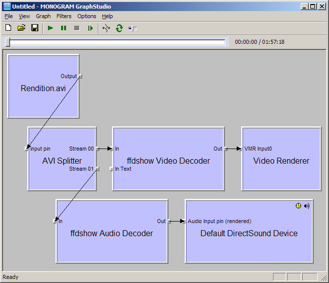The height and width of the screenshot is (283, 329).
Task: Select the ffdshow Audio Decoder filter
Action: [x=112, y=231]
